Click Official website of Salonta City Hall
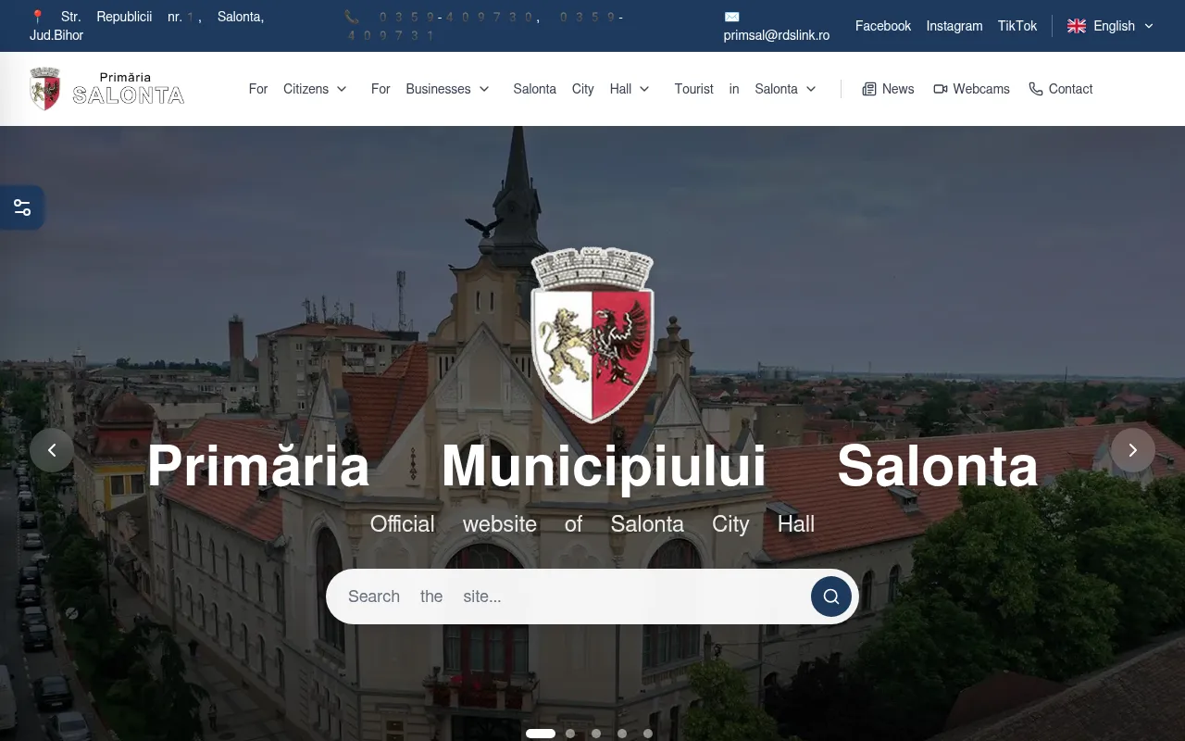This screenshot has height=741, width=1185. tap(592, 524)
